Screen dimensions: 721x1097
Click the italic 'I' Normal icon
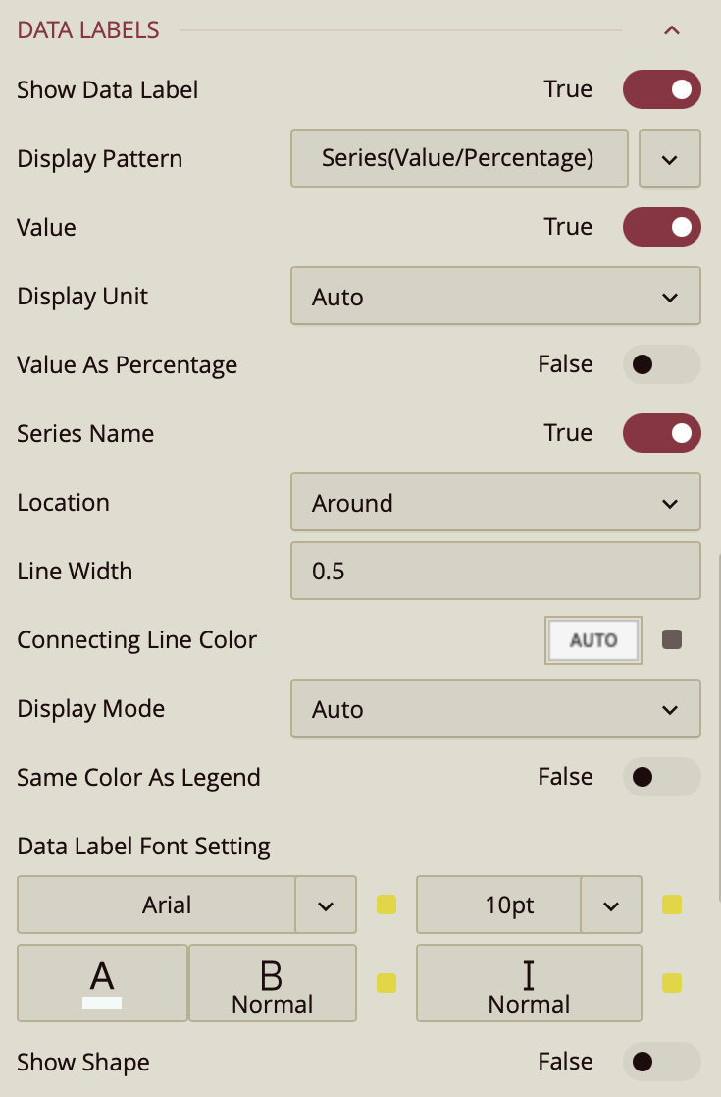529,983
